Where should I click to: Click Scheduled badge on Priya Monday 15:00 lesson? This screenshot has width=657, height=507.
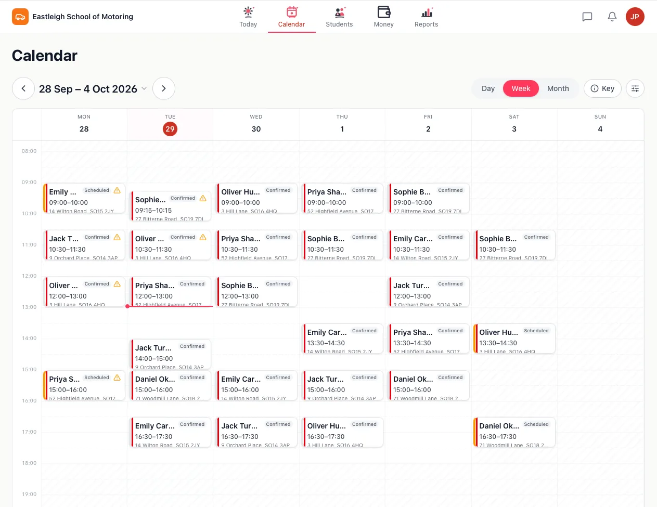tap(97, 378)
